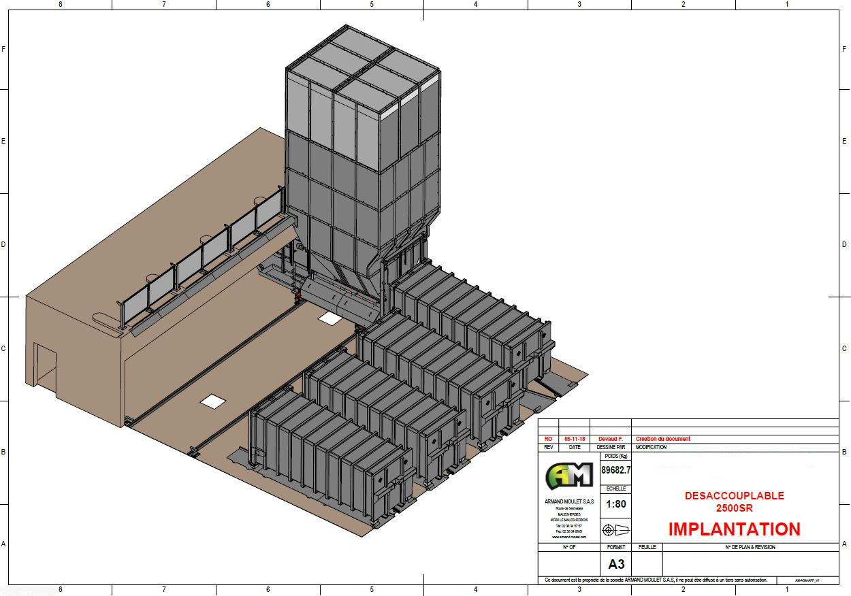Click the A3 format cell
851x596 pixels.
(616, 564)
